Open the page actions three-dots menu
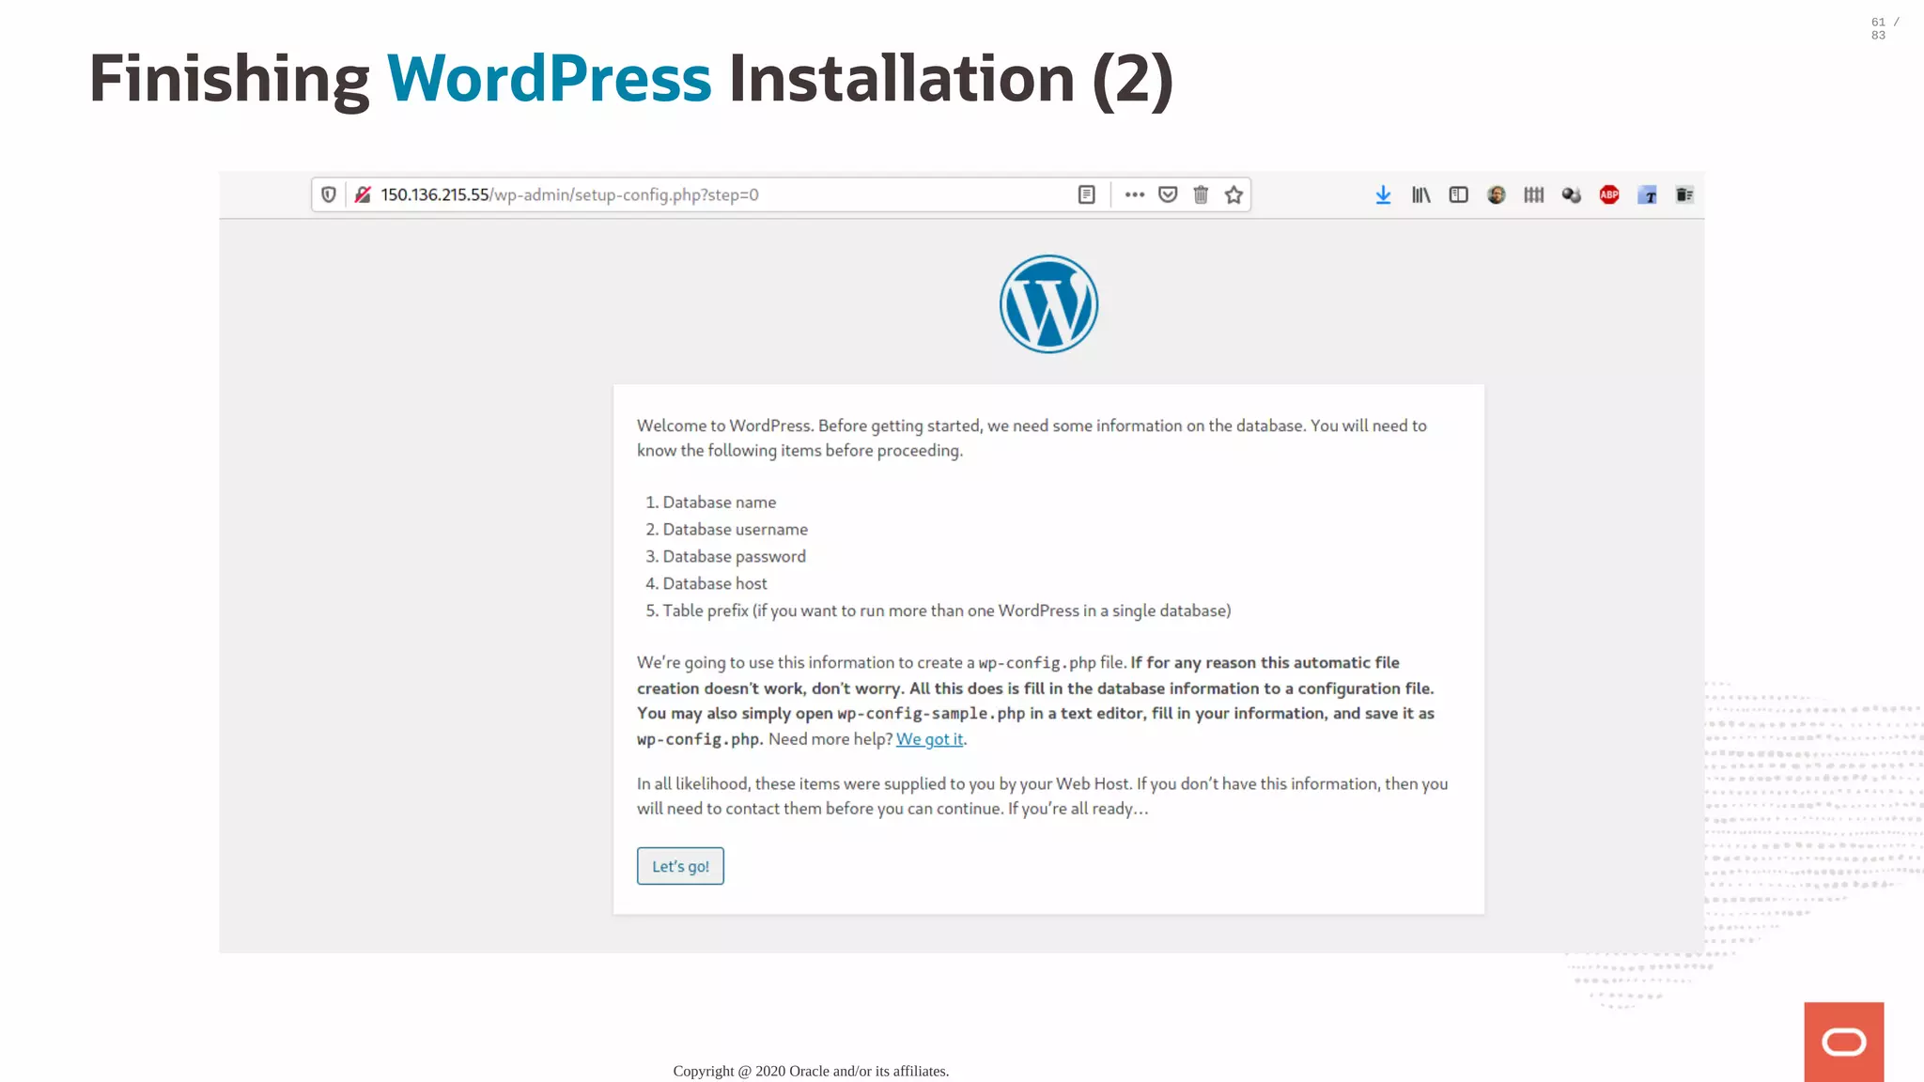 (1134, 194)
